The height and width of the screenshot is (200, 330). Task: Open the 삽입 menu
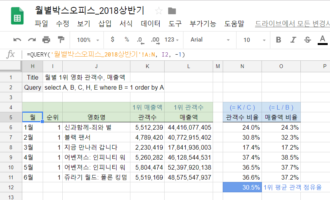coord(105,23)
